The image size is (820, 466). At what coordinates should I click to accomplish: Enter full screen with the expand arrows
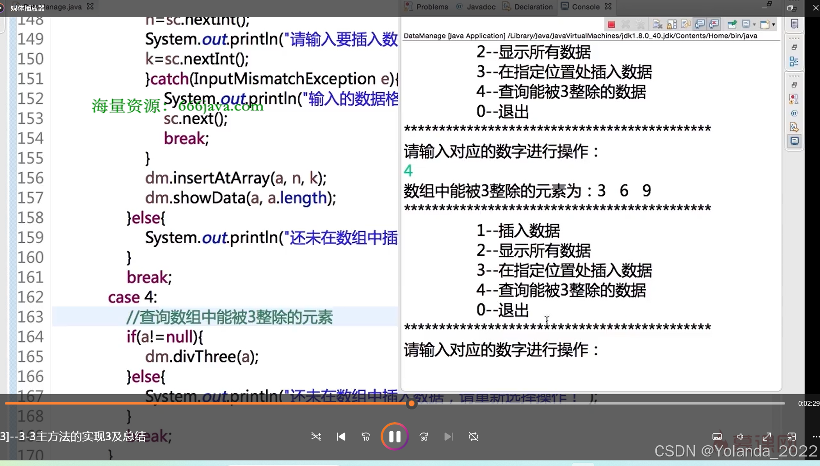click(767, 437)
